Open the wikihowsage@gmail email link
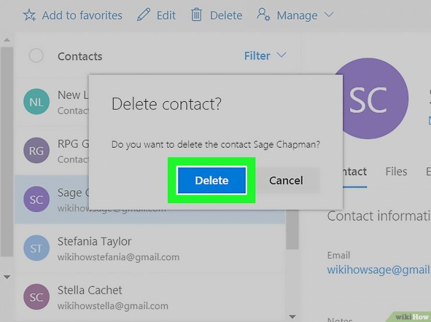This screenshot has width=431, height=322. click(379, 270)
